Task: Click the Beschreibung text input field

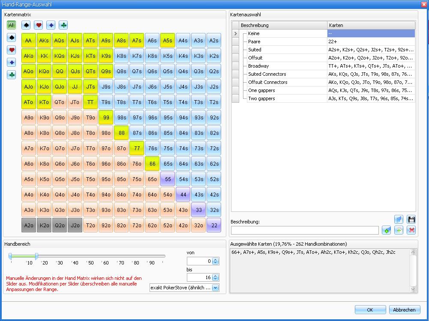Action: tap(305, 230)
